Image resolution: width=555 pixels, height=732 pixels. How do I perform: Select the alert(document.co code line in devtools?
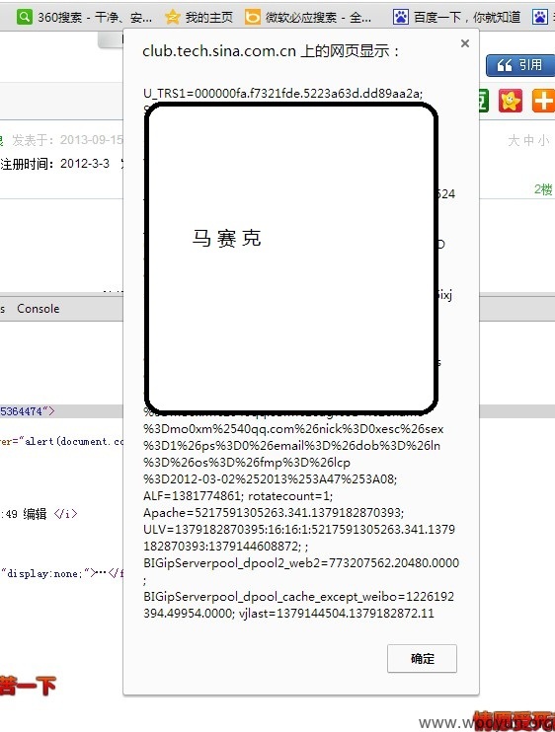(x=61, y=441)
